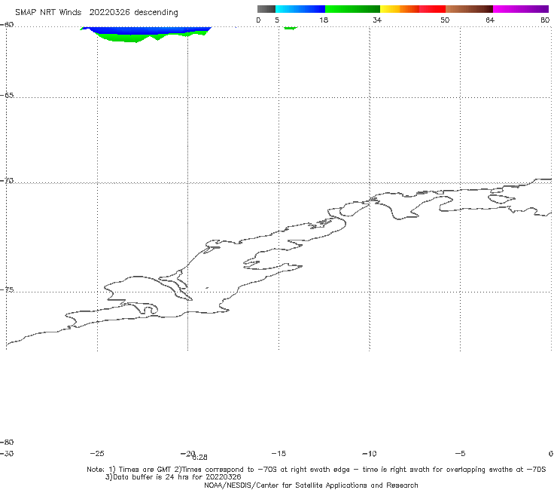Click the latitude label -65
557x490 pixels.
pyautogui.click(x=7, y=96)
